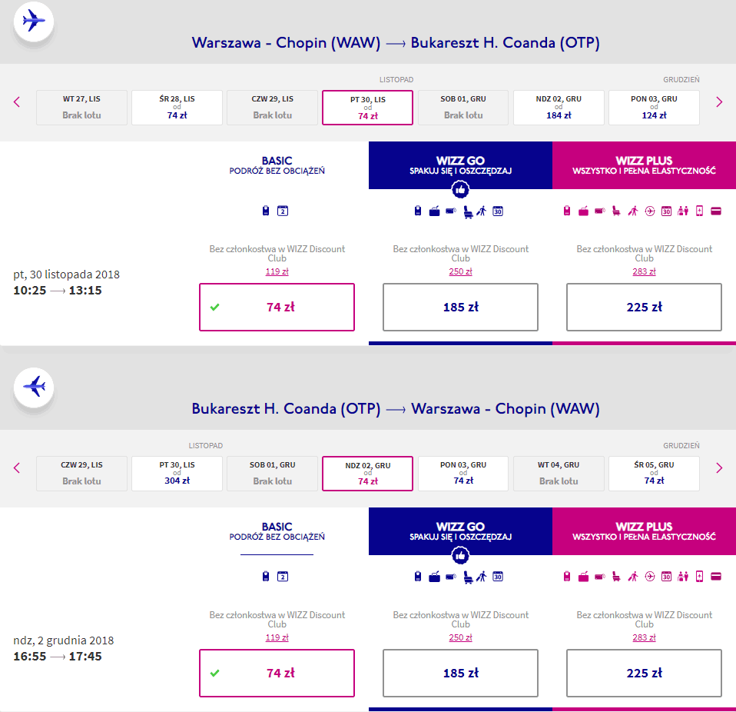Open the 283 zł non-member price link for return WIZZ PLUS
Viewport: 736px width, 712px height.
[644, 637]
